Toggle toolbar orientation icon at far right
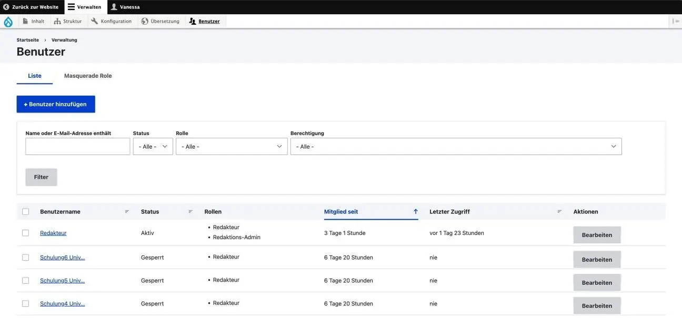The image size is (682, 319). pos(675,22)
